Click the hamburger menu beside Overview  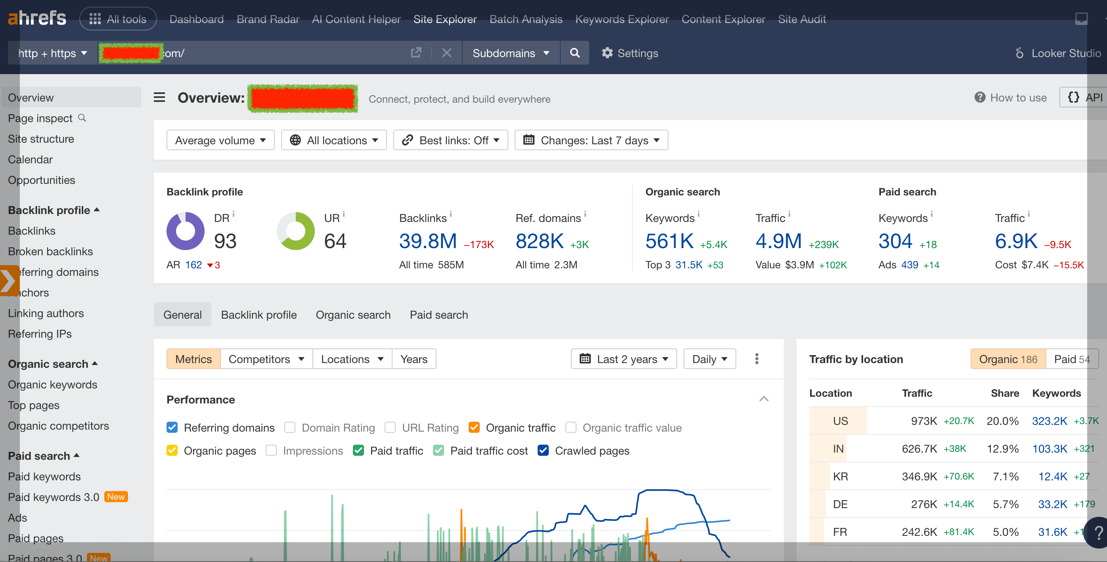(x=159, y=97)
